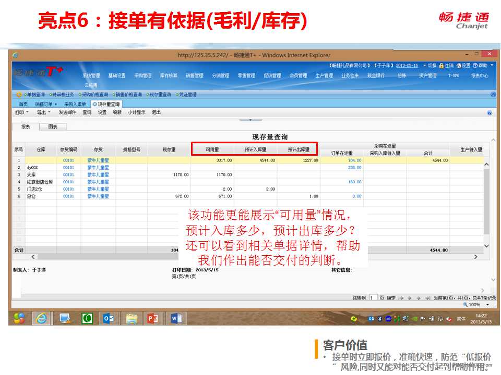This screenshot has height=375, width=501.
Task: Open the 100% zoom level dropdown
Action: 487,305
